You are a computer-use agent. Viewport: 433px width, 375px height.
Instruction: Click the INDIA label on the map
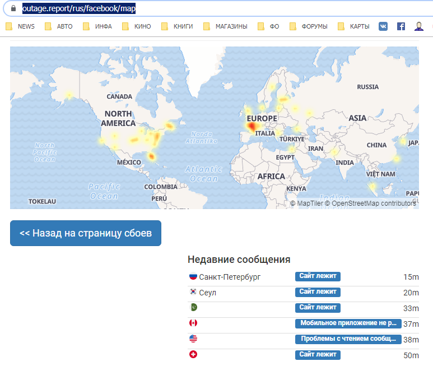point(344,163)
